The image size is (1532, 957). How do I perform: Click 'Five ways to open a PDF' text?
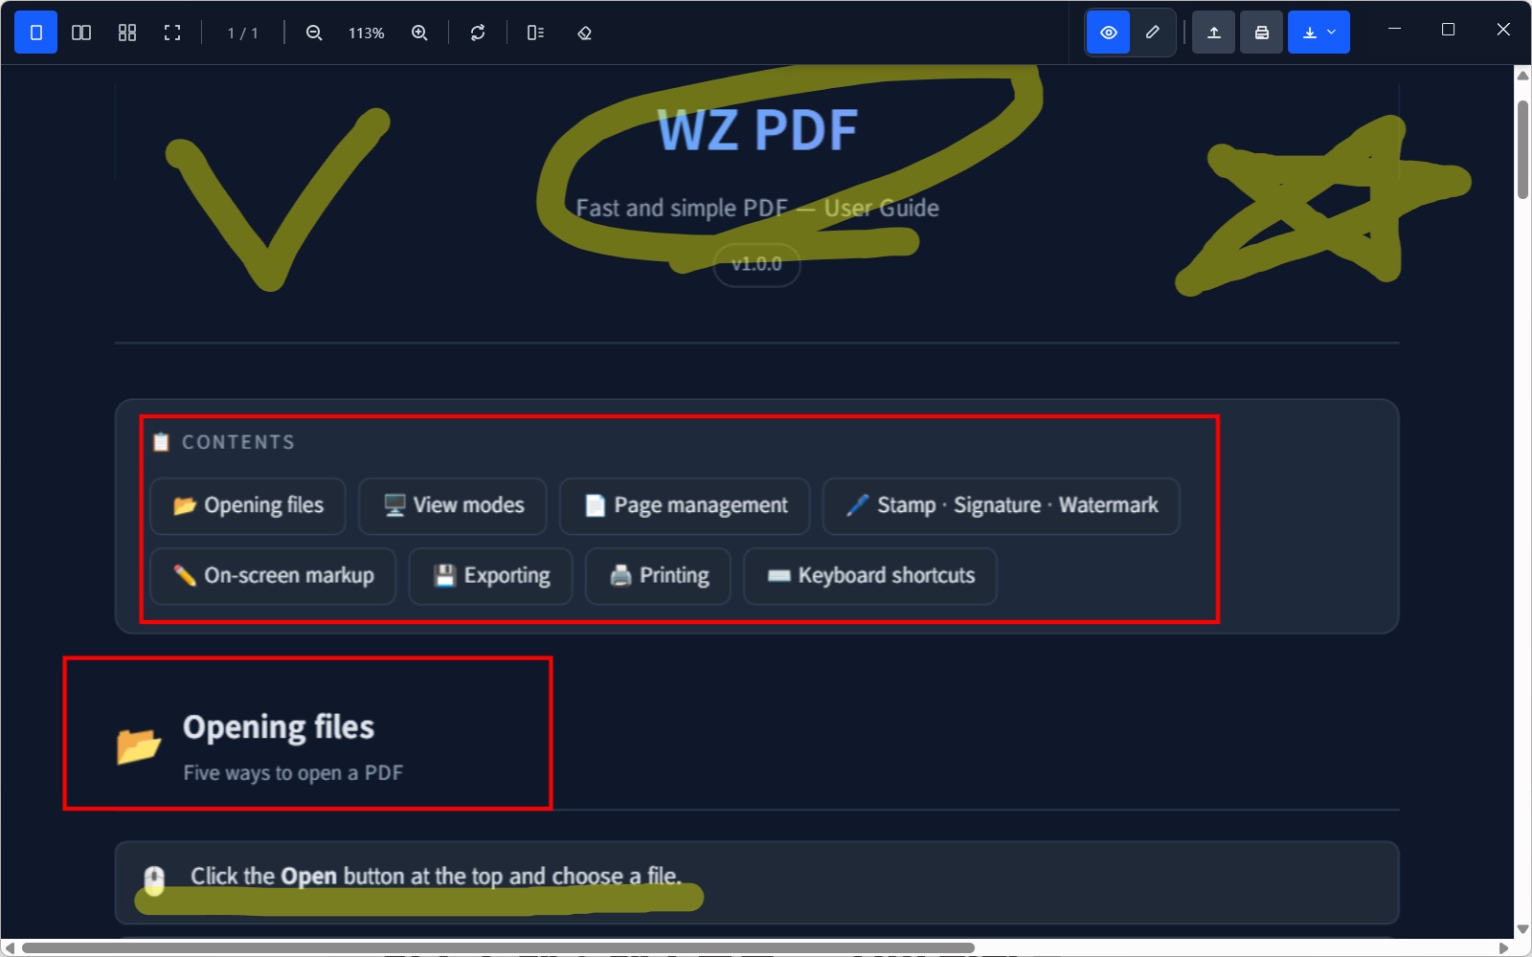coord(293,772)
